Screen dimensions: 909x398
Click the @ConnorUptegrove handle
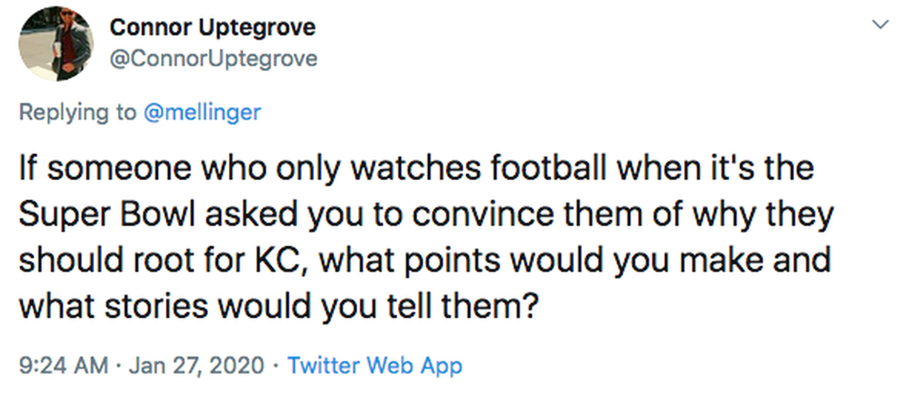coord(213,59)
